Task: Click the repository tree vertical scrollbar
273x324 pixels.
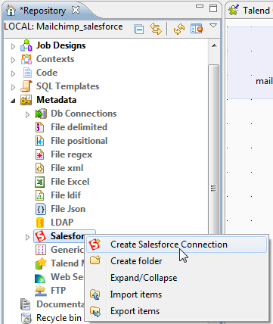Action: (214, 149)
